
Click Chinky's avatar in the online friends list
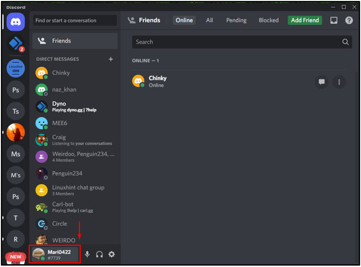point(138,81)
